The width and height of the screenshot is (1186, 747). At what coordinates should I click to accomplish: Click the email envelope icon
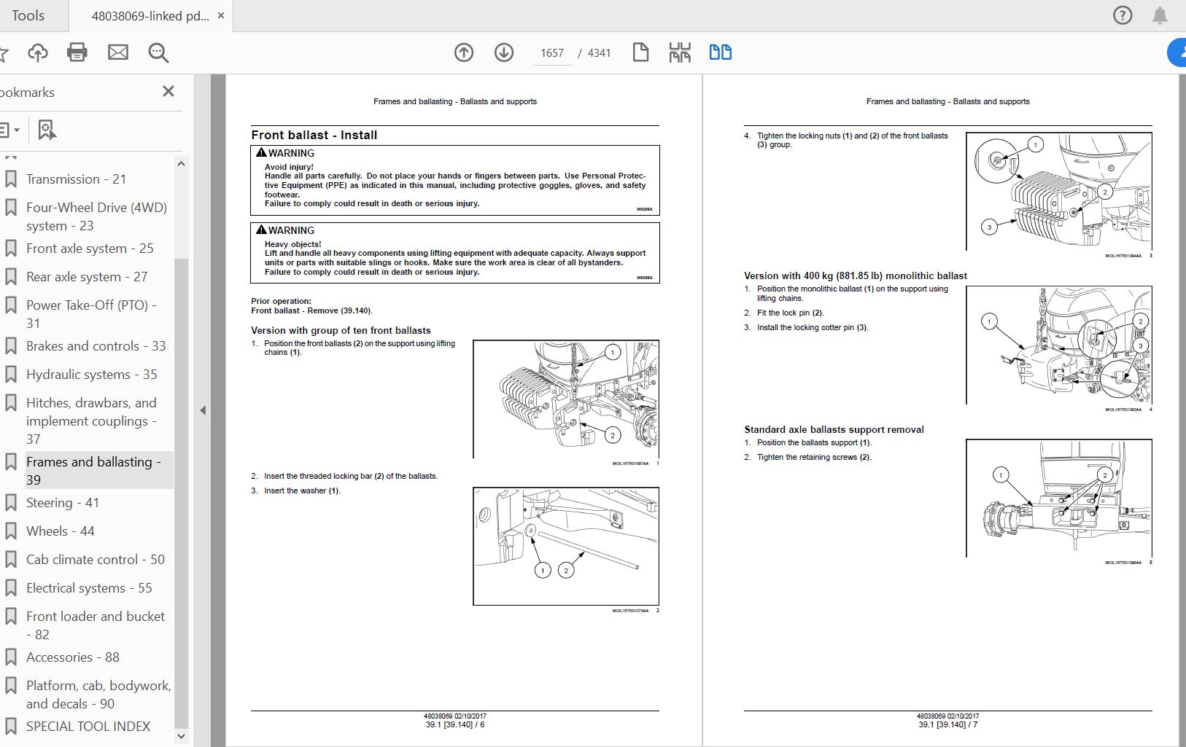[117, 52]
